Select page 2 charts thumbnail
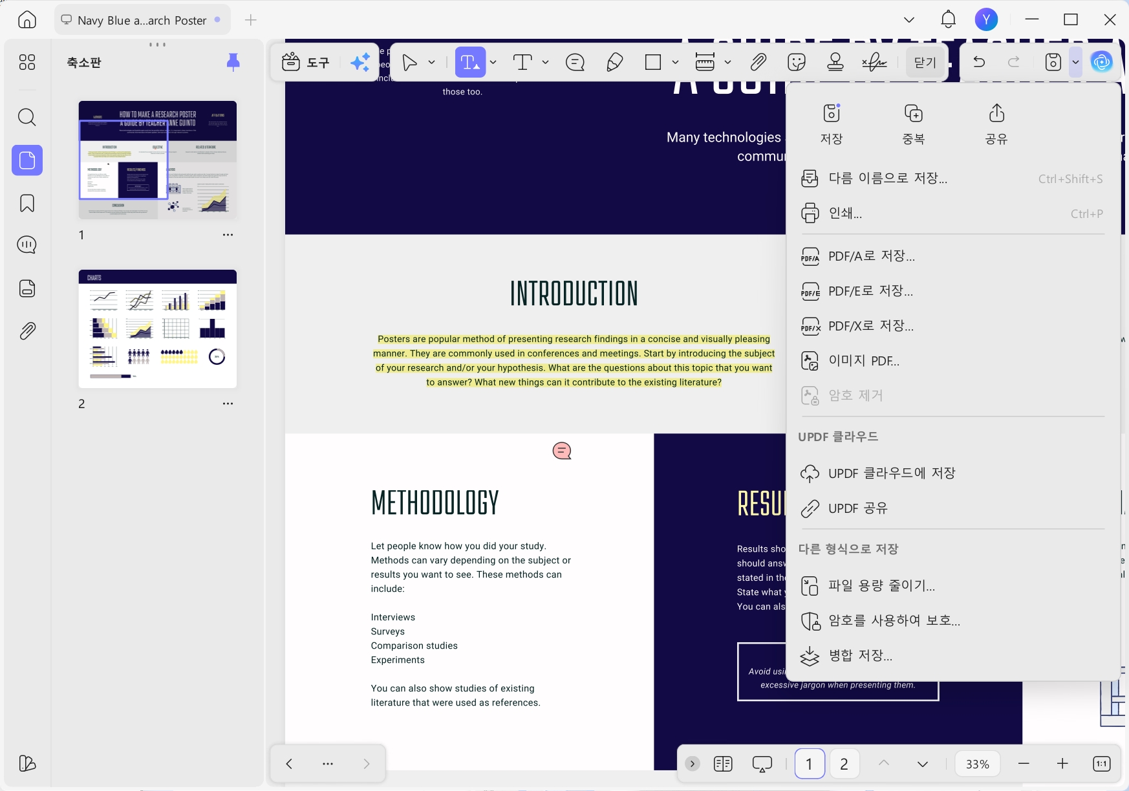This screenshot has width=1129, height=791. [x=158, y=329]
